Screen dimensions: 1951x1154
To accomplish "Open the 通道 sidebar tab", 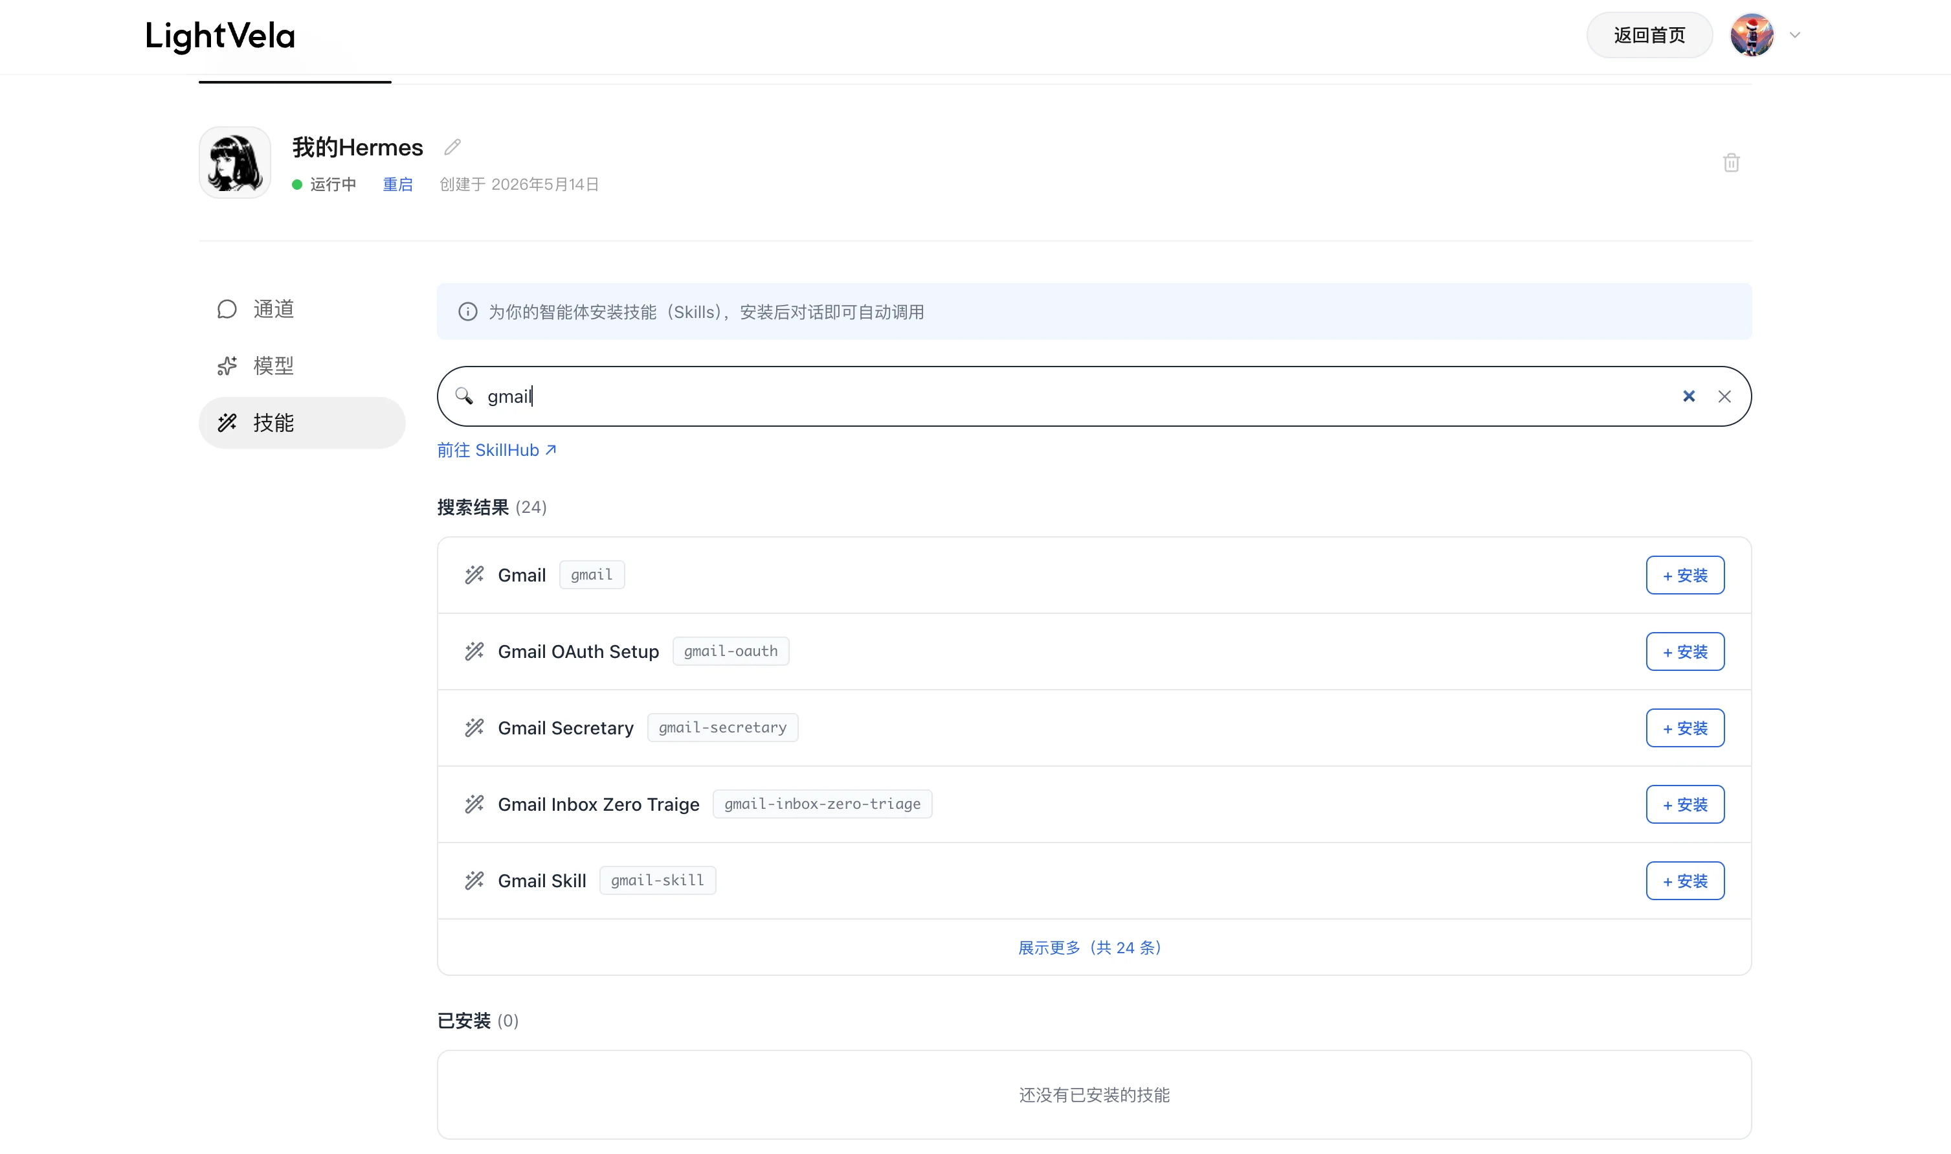I will click(x=302, y=309).
